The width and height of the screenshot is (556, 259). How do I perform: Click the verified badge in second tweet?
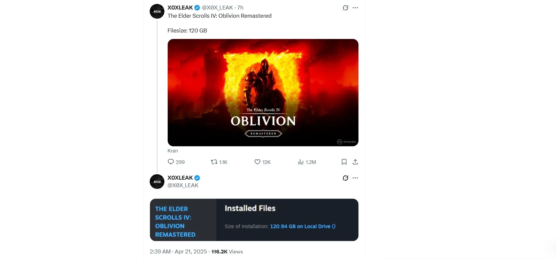coord(197,178)
